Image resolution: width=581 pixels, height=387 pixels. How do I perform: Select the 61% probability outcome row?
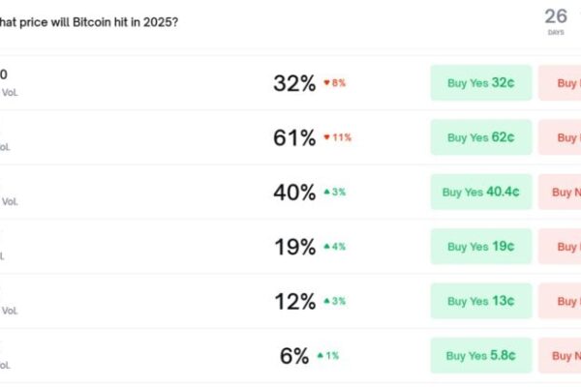[145, 137]
